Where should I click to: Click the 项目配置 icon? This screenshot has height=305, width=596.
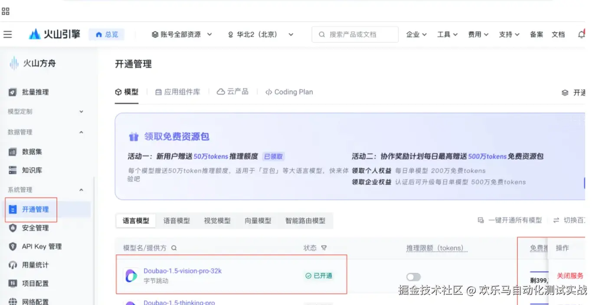coord(13,283)
